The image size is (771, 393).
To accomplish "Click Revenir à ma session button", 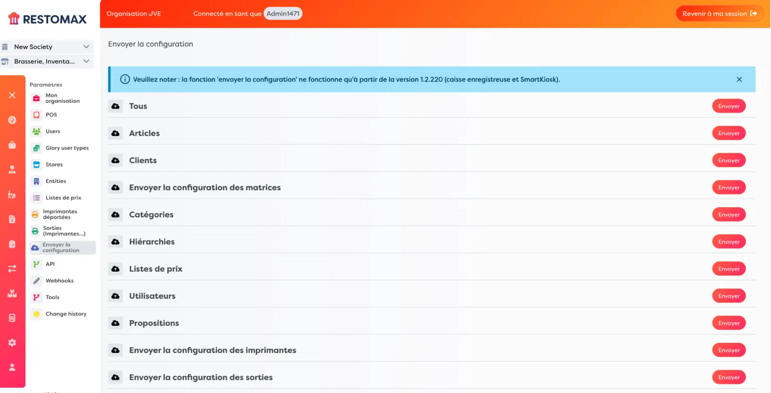I will 719,14.
